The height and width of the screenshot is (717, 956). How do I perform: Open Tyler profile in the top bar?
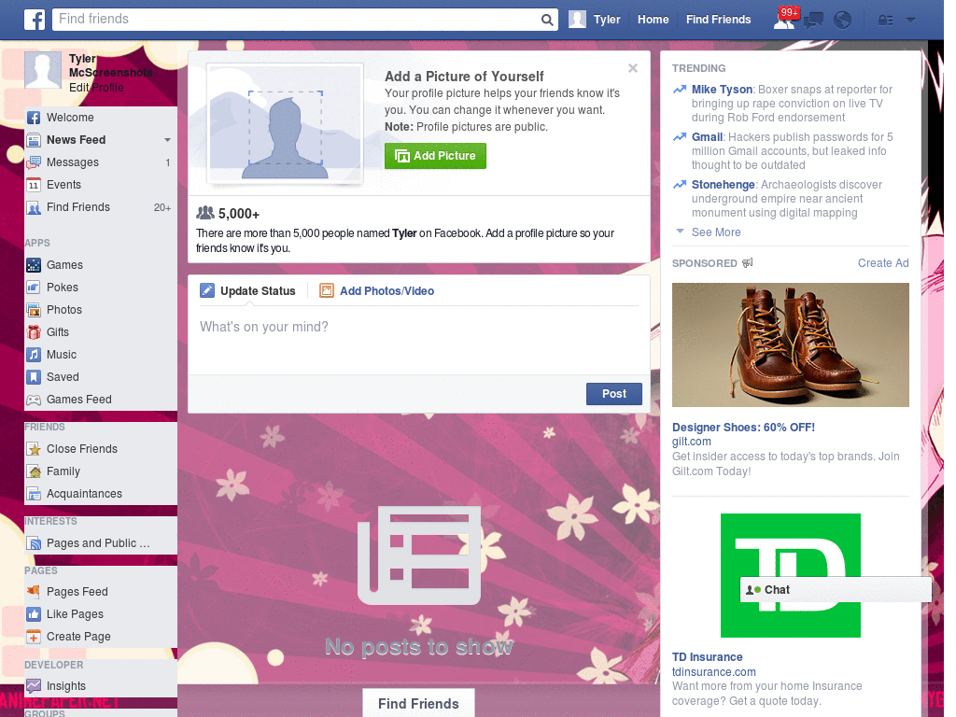pyautogui.click(x=595, y=20)
